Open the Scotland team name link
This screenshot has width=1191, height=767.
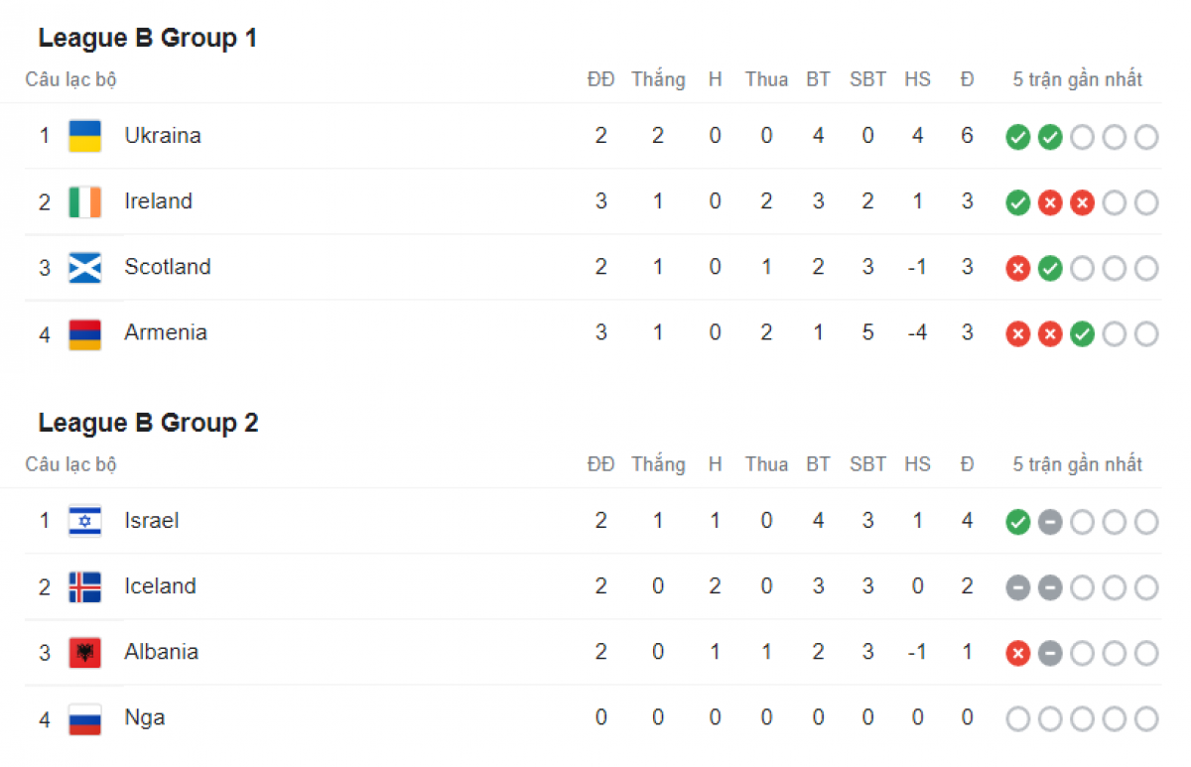pos(168,267)
